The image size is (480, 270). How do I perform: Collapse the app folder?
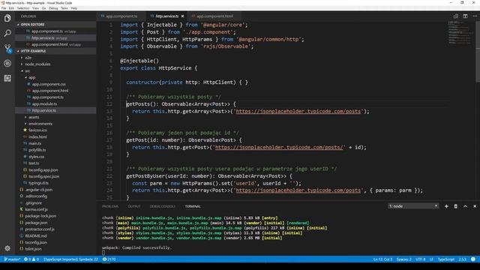point(31,77)
